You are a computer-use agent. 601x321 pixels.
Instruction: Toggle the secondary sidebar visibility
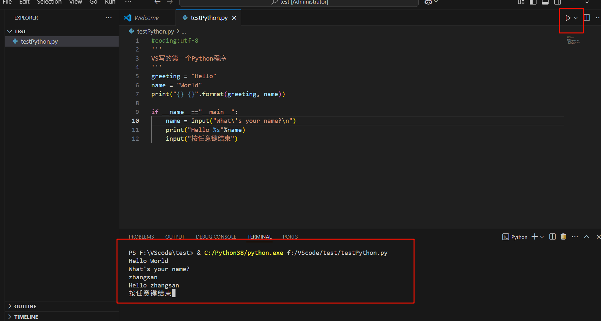point(557,2)
